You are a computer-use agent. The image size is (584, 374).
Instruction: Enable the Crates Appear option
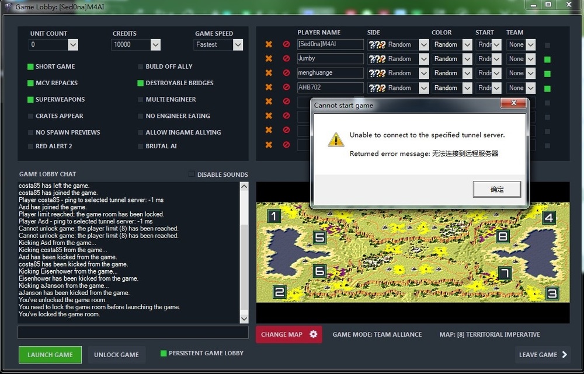pos(30,116)
